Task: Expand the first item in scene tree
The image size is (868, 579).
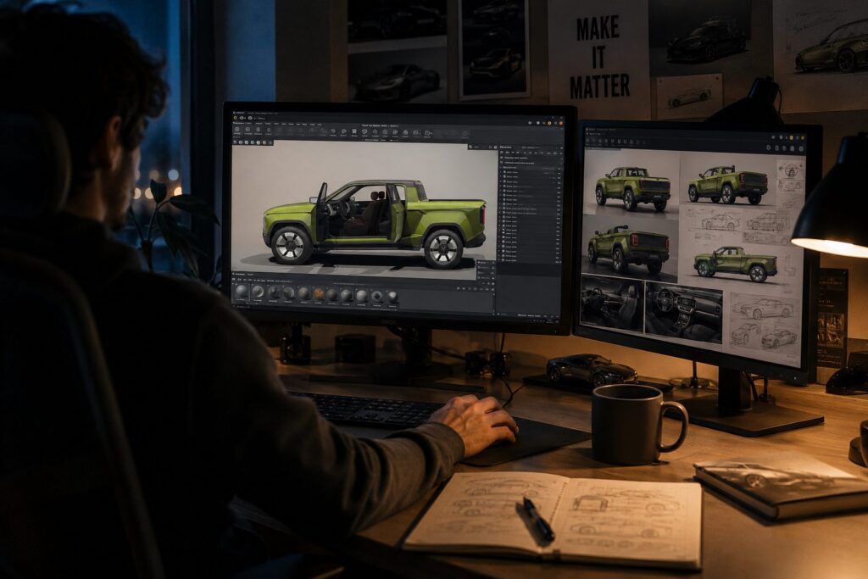Action: click(500, 172)
